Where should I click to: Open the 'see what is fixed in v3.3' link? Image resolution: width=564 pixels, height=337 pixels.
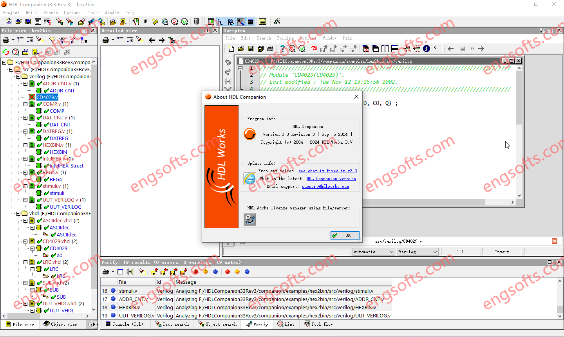click(x=328, y=171)
